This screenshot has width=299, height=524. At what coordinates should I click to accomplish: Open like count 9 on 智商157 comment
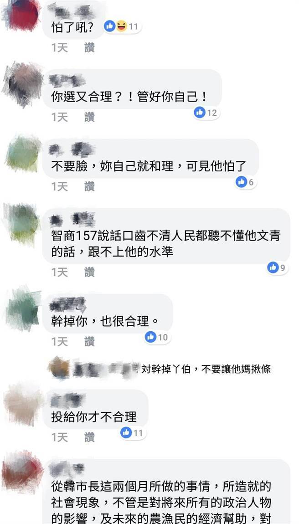tap(278, 267)
